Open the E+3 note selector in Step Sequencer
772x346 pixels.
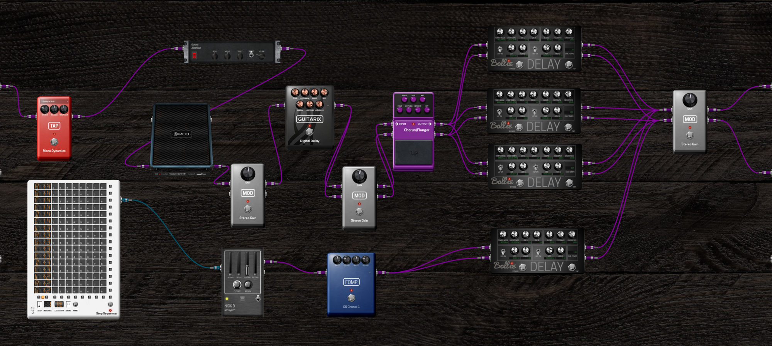pos(42,256)
